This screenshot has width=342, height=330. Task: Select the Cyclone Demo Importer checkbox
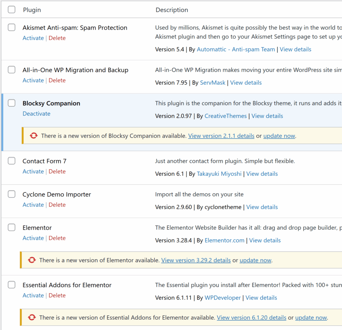point(12,194)
